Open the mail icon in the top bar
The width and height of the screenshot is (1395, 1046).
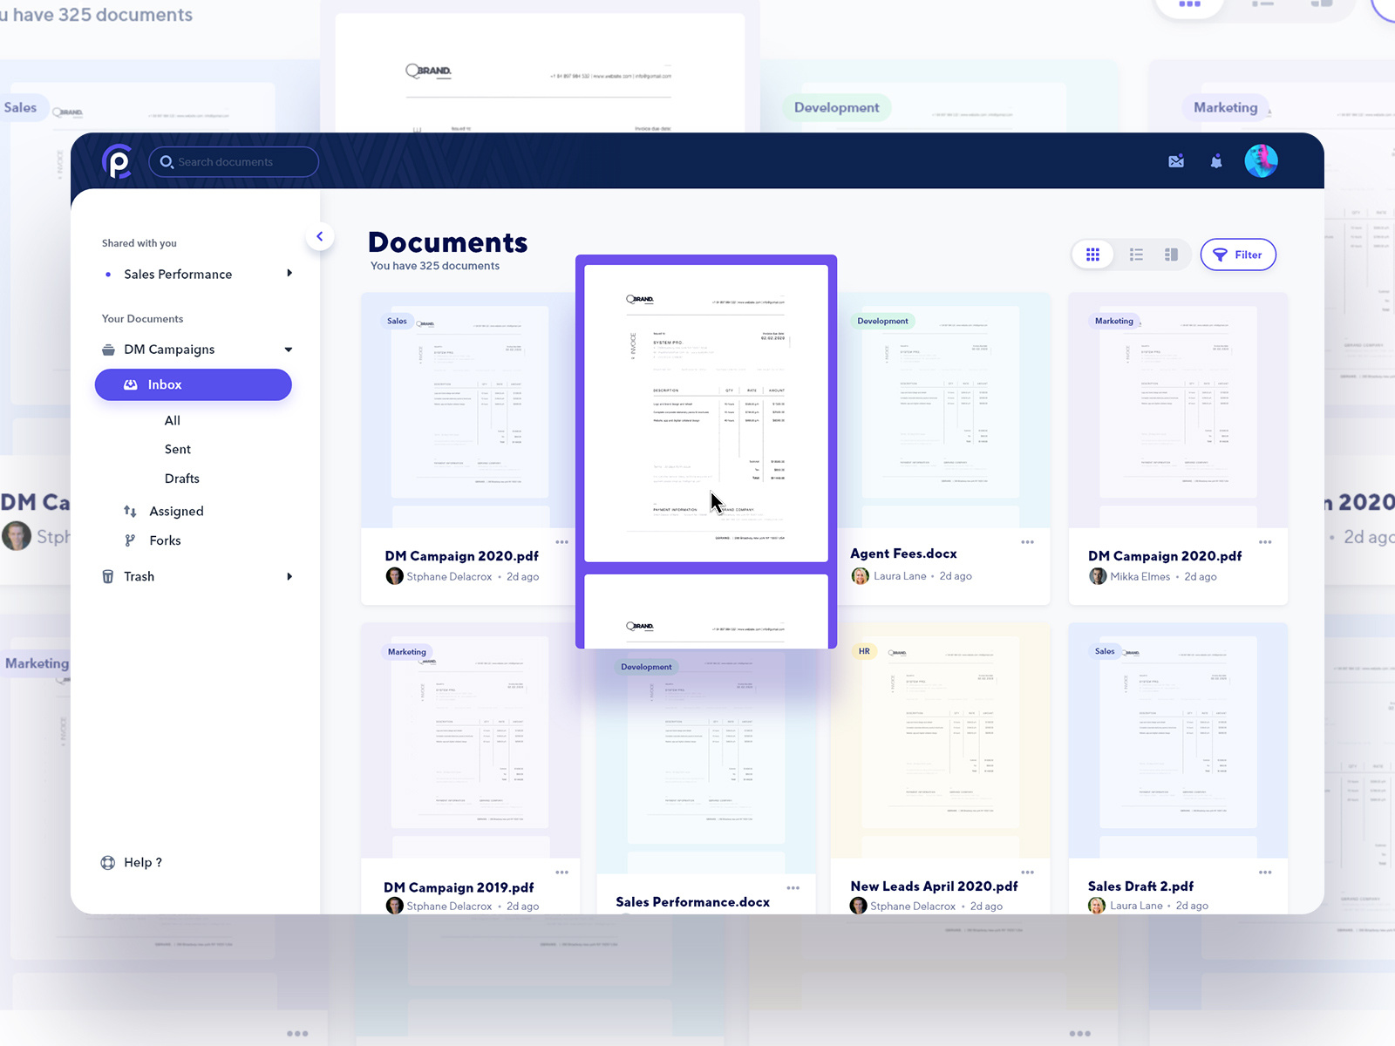coord(1176,161)
